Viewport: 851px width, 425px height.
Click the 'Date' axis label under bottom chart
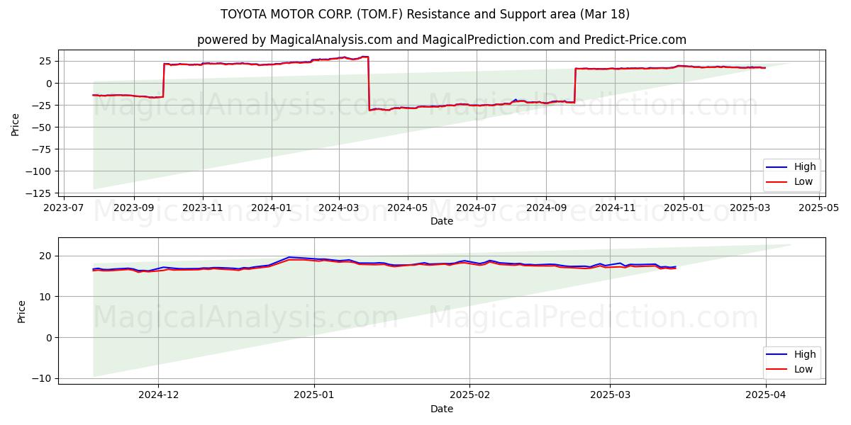(x=442, y=409)
